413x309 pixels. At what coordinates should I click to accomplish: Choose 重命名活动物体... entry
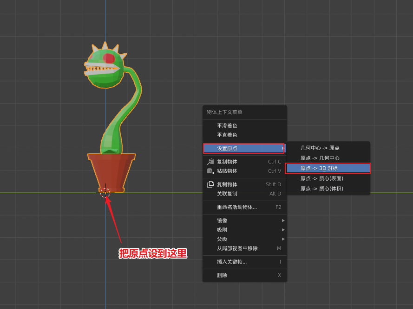tap(245, 207)
